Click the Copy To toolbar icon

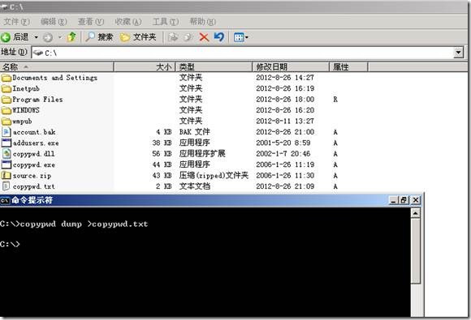pos(188,37)
